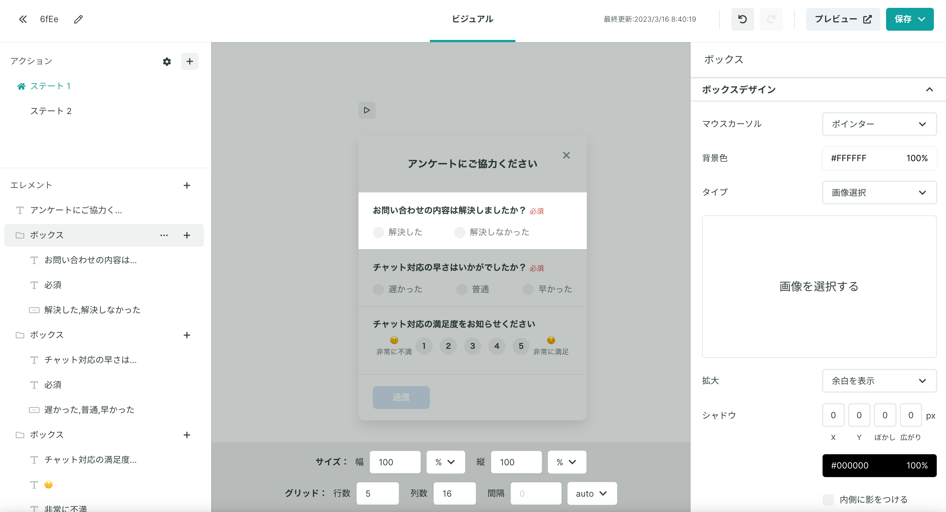Click the input icon for 解決した,解決しなかった
This screenshot has height=512, width=946.
tap(34, 310)
